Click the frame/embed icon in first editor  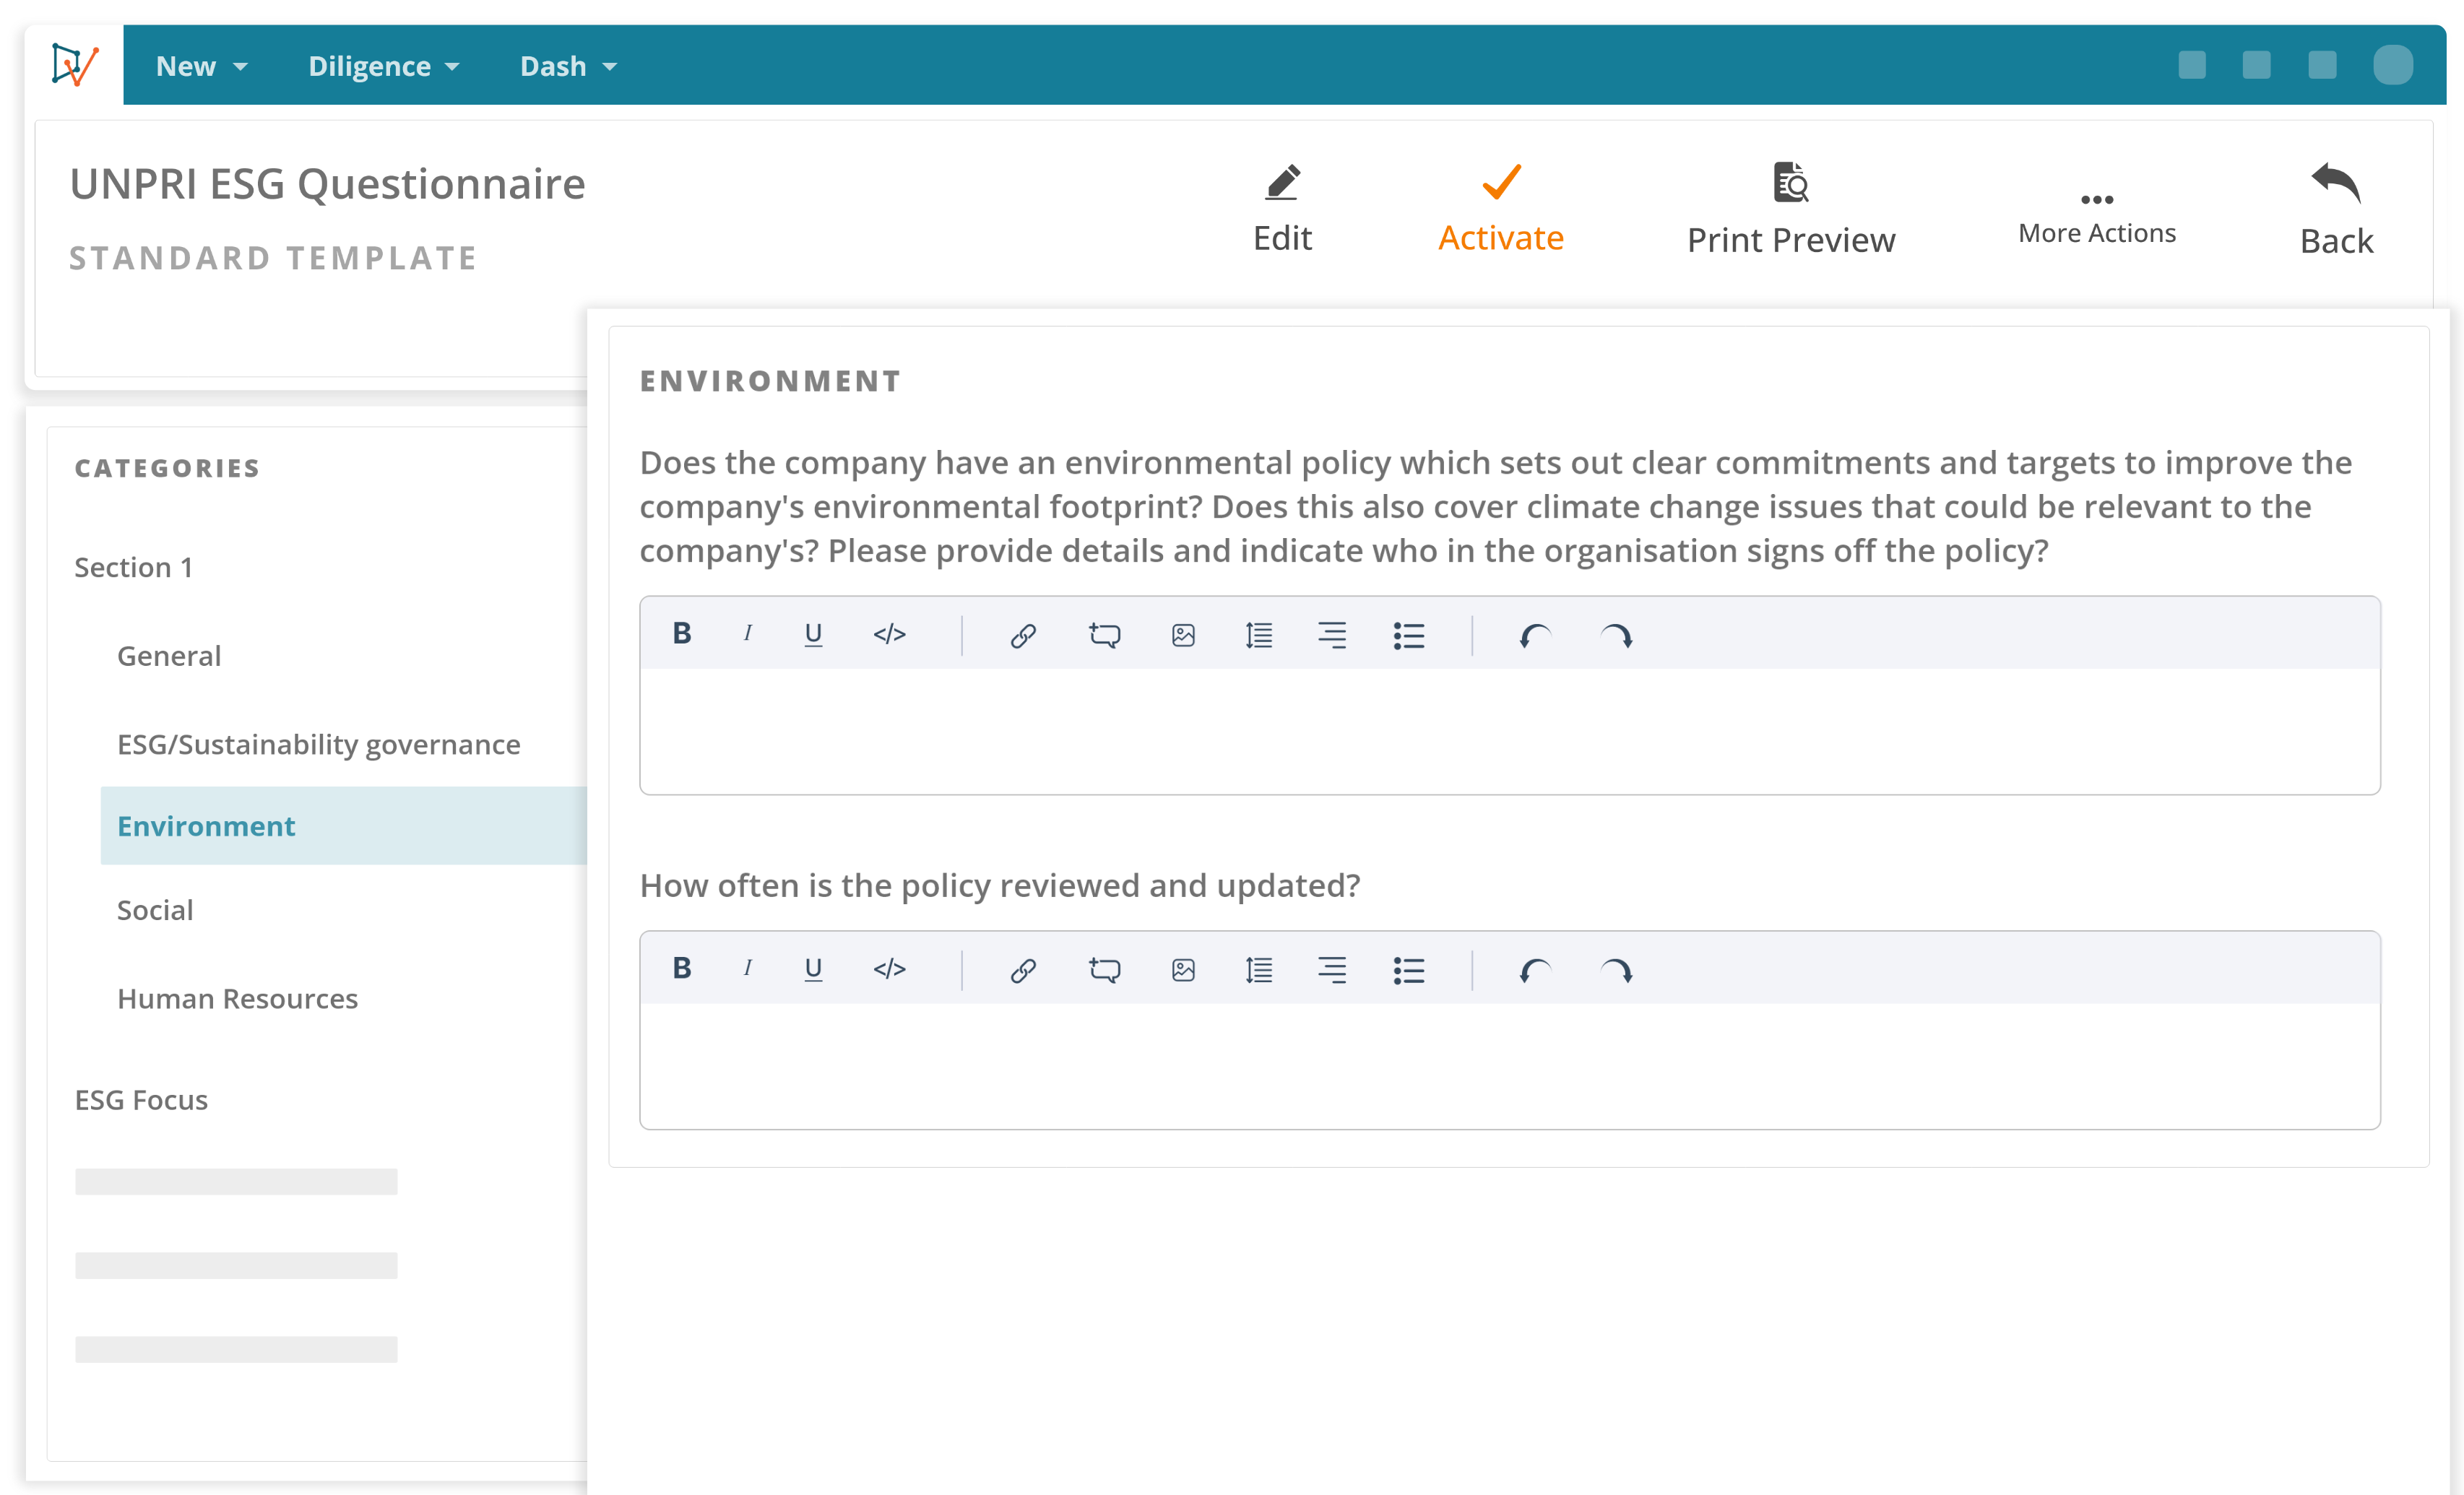coord(1104,635)
